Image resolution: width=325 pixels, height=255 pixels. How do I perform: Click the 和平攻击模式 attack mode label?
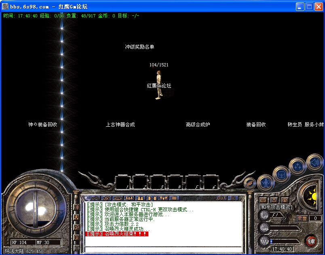(x=275, y=207)
